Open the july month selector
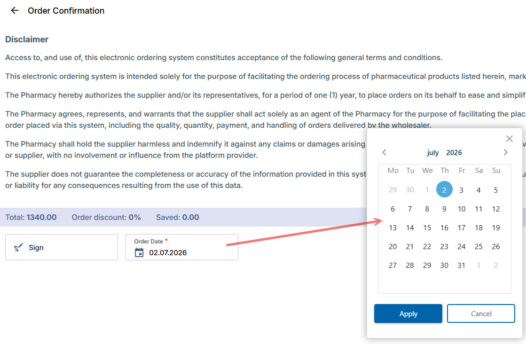Viewport: 526px width, 344px height. coord(433,153)
